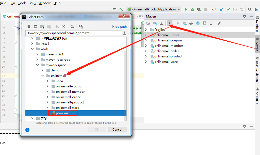Open the VCS menu
This screenshot has width=260, height=155.
pyautogui.click(x=32, y=3)
